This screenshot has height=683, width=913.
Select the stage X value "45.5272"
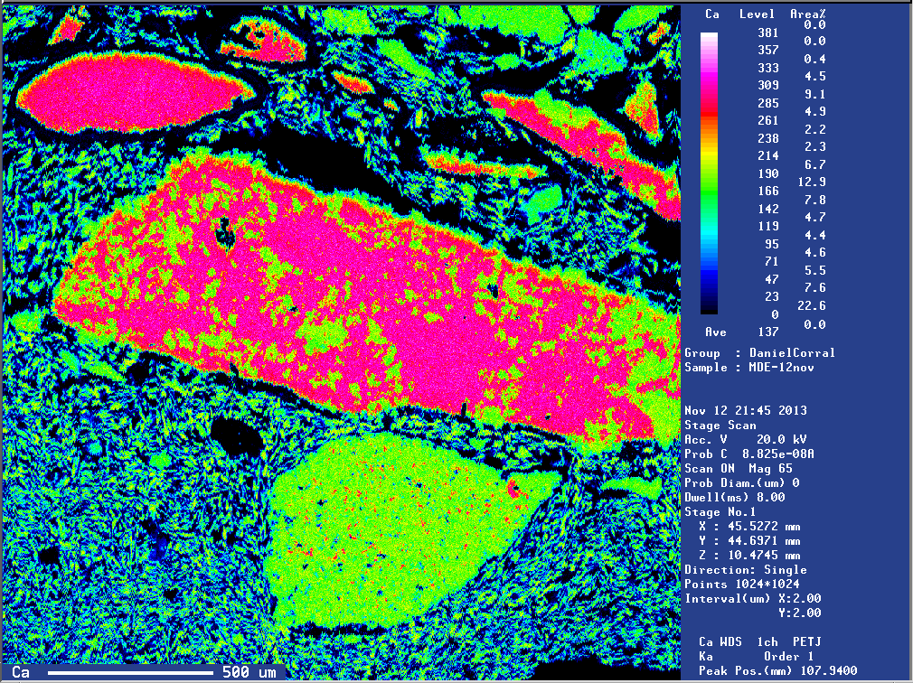click(753, 527)
